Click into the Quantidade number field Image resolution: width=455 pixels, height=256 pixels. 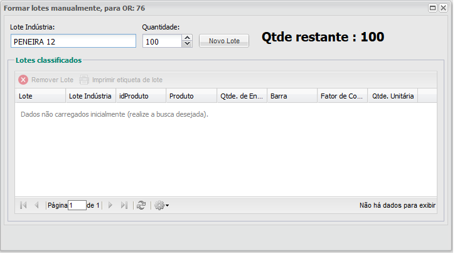tap(162, 41)
